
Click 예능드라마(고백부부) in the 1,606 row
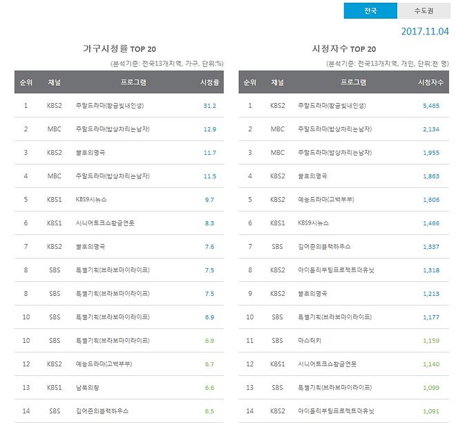326,200
